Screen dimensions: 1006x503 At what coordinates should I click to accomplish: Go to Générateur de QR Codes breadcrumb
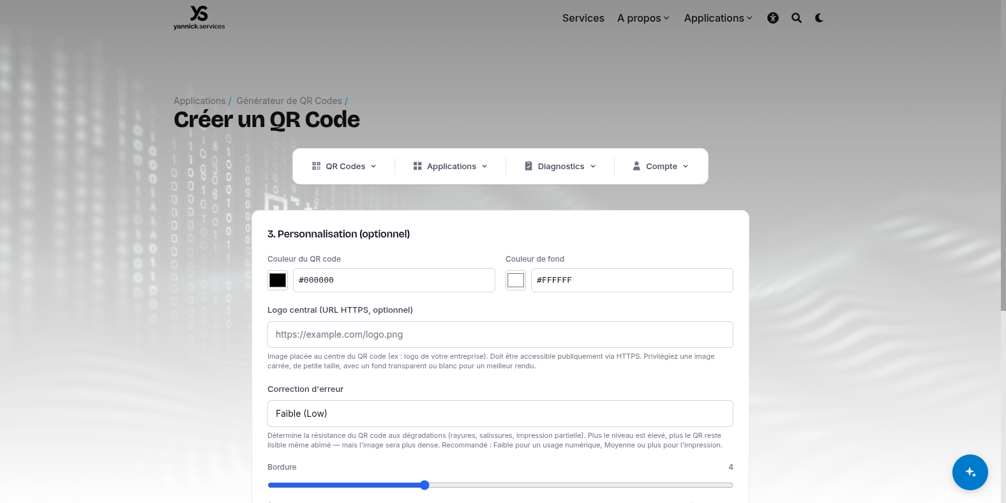coord(289,101)
